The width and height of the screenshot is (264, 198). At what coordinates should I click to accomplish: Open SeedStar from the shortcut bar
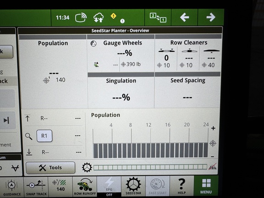pyautogui.click(x=133, y=186)
